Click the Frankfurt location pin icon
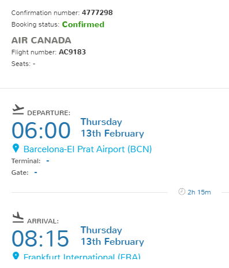229x268 pixels. [x=16, y=255]
